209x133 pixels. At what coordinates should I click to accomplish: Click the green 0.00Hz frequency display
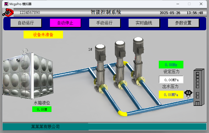coord(171,65)
